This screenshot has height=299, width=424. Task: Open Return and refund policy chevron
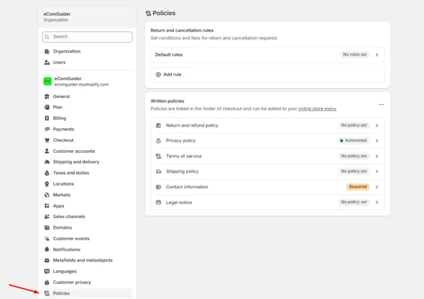point(377,126)
